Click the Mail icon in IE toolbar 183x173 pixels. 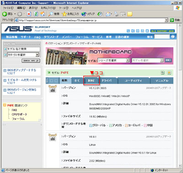(x=108, y=14)
